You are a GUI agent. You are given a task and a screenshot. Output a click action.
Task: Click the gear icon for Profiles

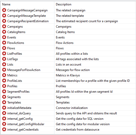[4, 86]
